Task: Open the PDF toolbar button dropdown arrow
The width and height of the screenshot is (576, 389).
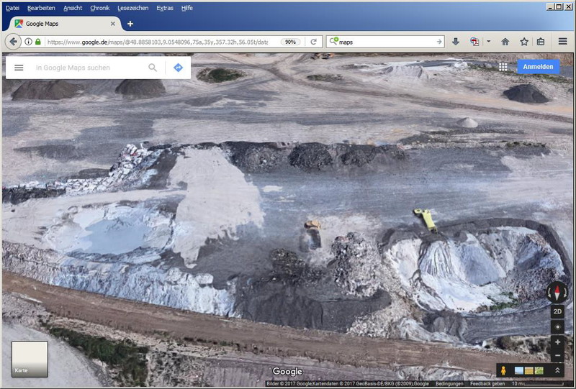Action: pos(488,42)
